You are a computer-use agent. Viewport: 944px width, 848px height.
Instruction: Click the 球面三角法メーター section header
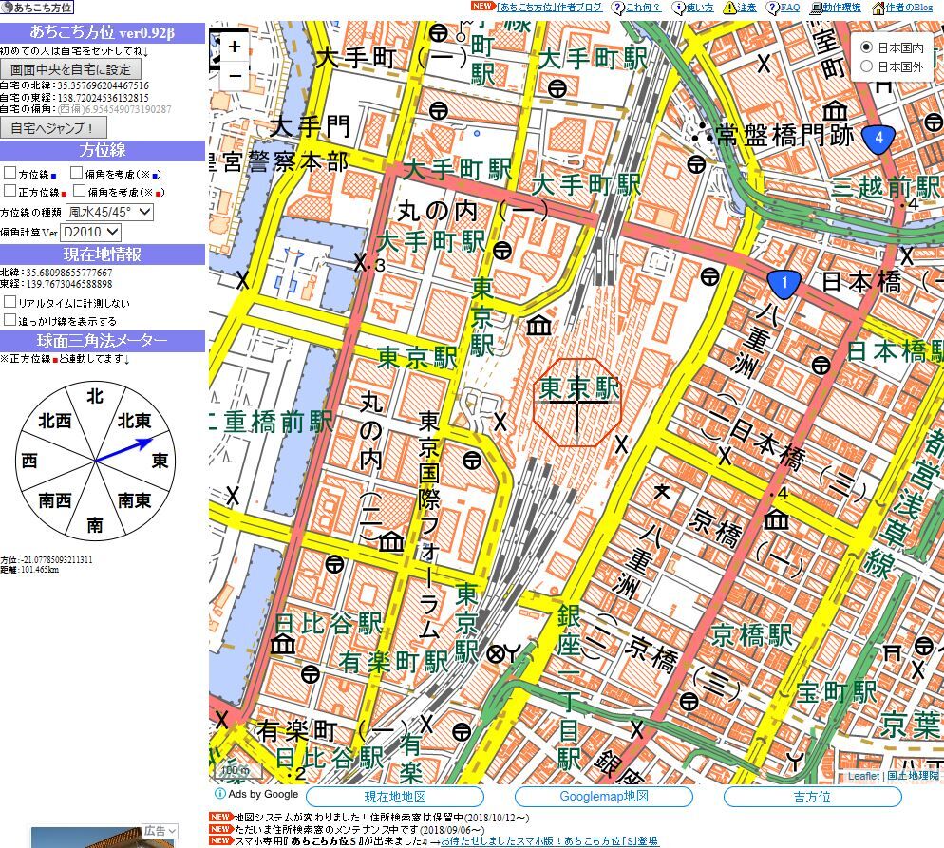click(103, 341)
